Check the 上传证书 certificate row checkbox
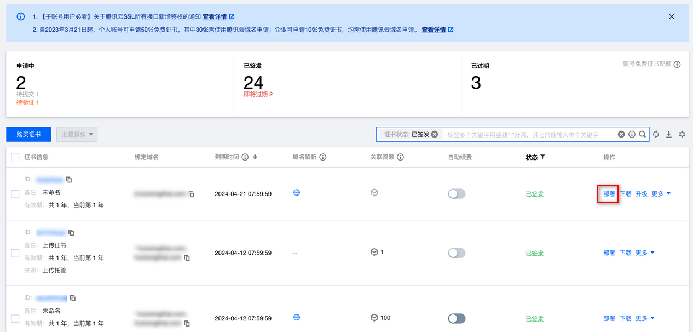Image resolution: width=693 pixels, height=332 pixels. tap(15, 253)
